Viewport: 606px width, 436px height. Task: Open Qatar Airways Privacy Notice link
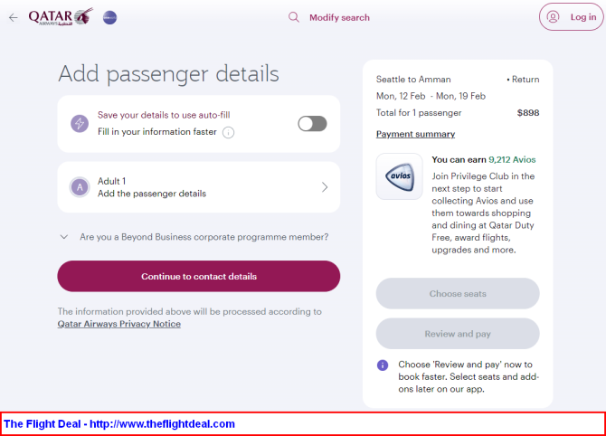[119, 324]
